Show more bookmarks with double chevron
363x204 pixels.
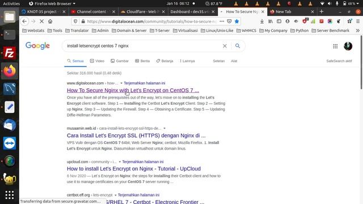click(x=358, y=31)
